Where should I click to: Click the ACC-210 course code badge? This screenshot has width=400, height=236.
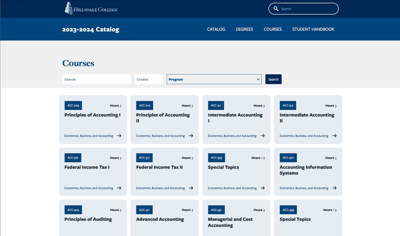(144, 105)
